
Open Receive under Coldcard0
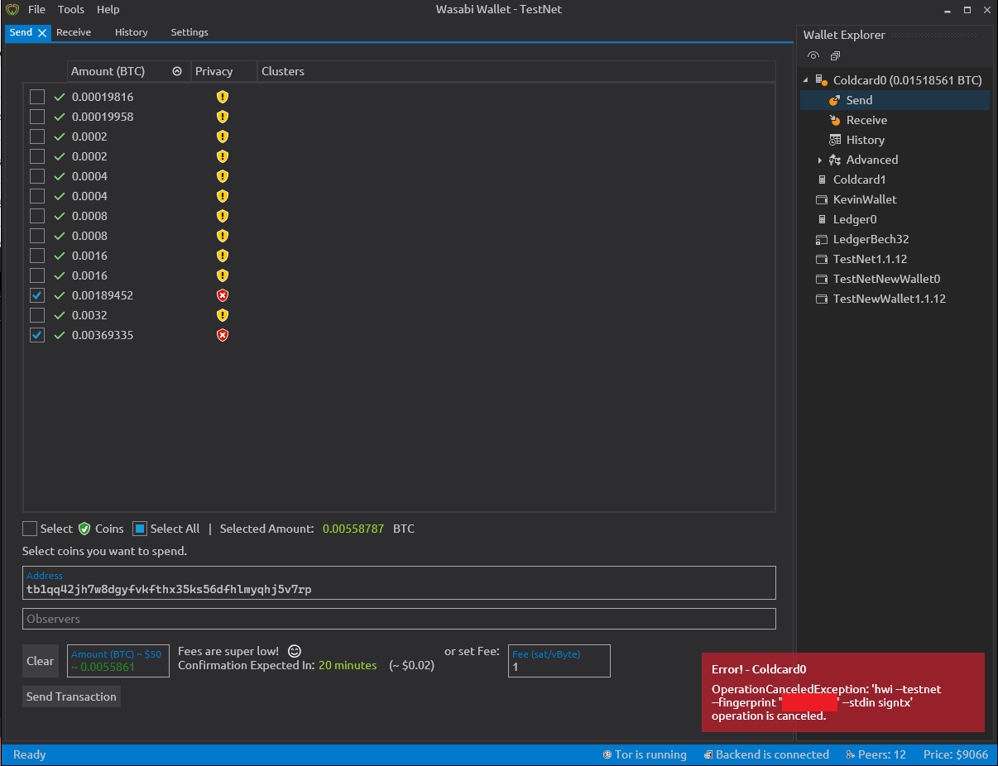coord(866,120)
